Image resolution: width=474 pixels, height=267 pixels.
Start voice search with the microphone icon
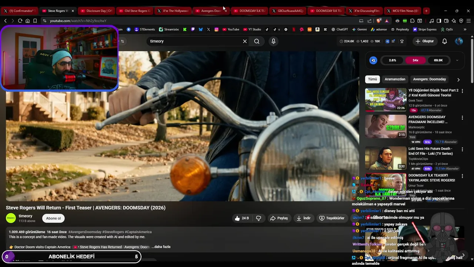[x=273, y=41]
